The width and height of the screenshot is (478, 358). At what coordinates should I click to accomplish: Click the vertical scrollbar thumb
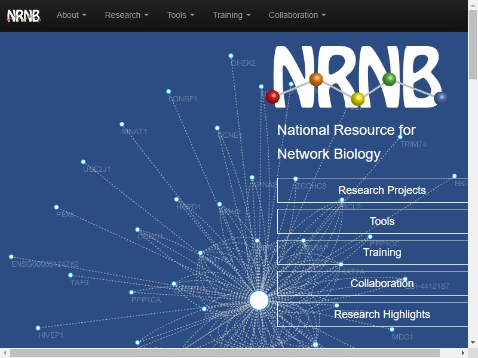tap(473, 45)
